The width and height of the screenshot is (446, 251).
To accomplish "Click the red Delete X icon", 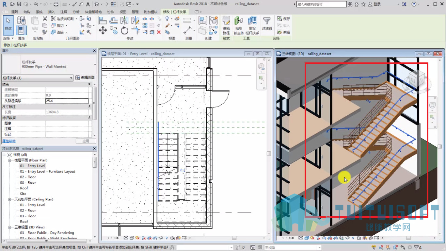I will click(x=159, y=32).
